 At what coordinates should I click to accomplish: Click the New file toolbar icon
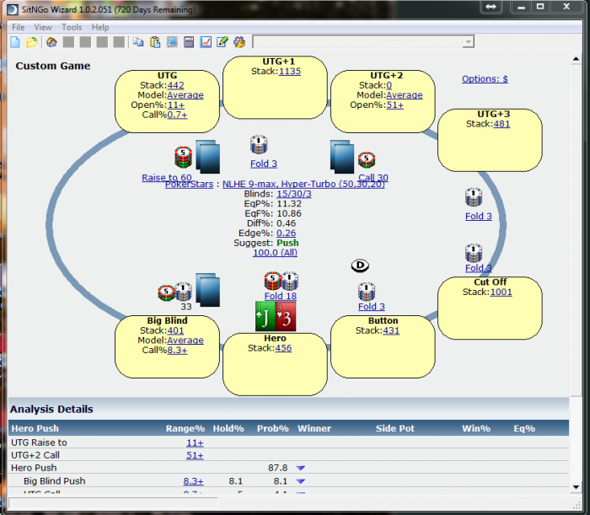click(15, 42)
